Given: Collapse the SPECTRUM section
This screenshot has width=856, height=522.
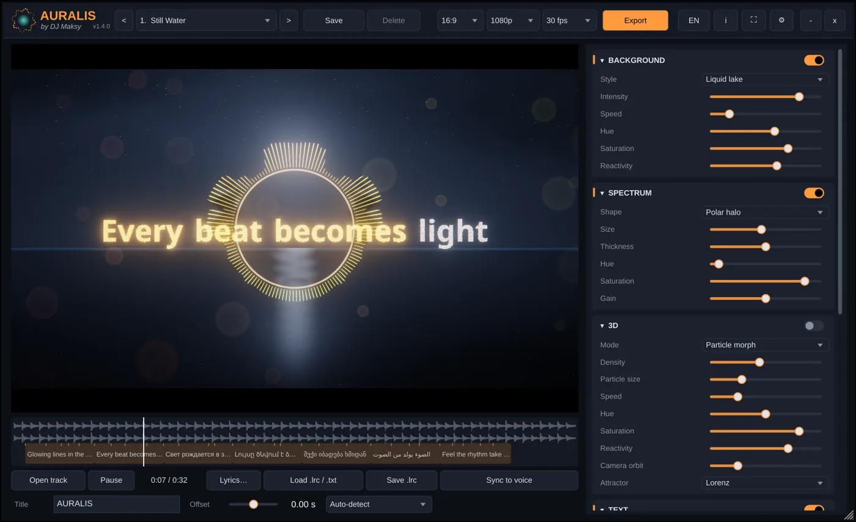Looking at the screenshot, I should pyautogui.click(x=602, y=193).
